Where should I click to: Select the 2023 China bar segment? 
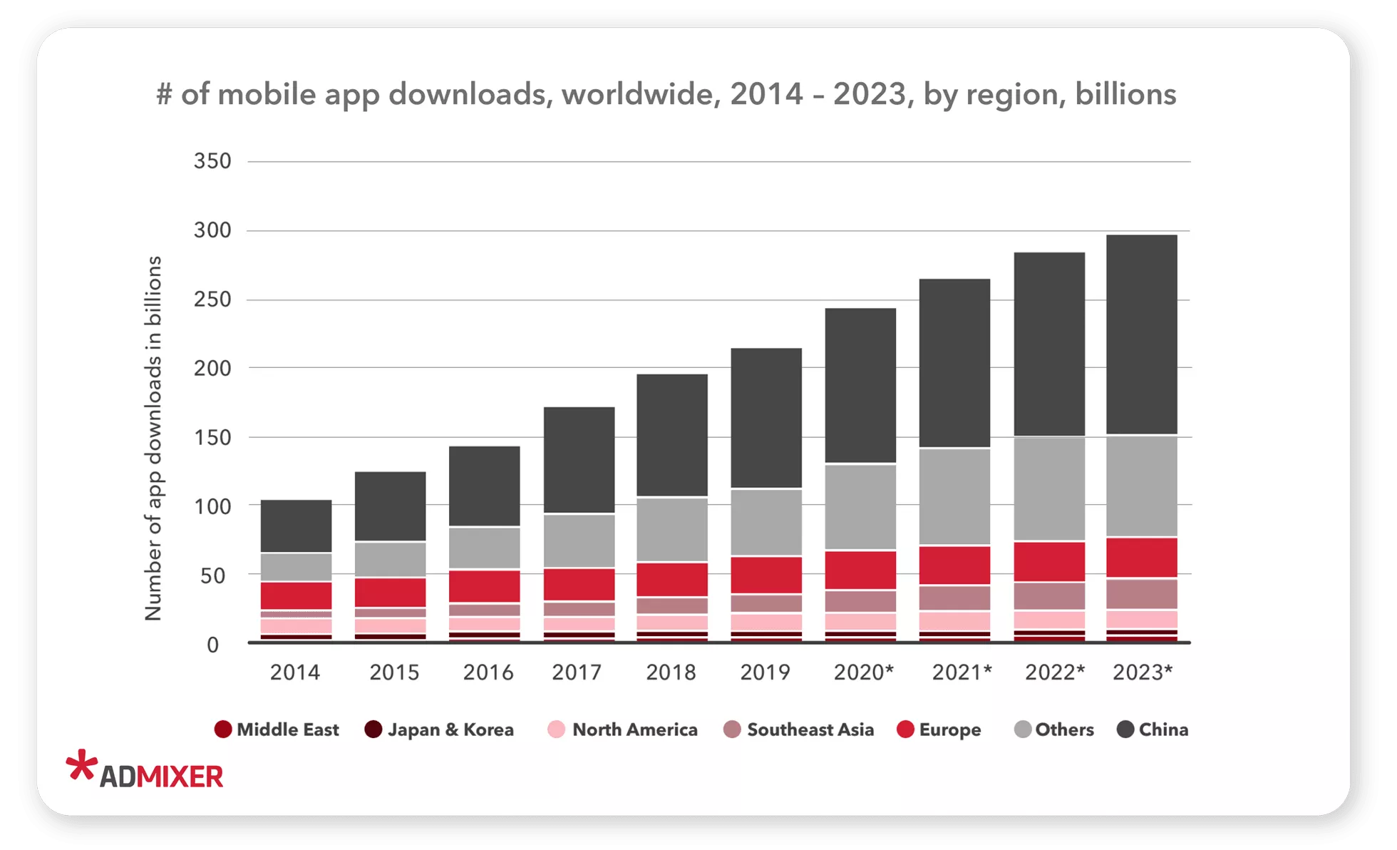pos(1141,334)
